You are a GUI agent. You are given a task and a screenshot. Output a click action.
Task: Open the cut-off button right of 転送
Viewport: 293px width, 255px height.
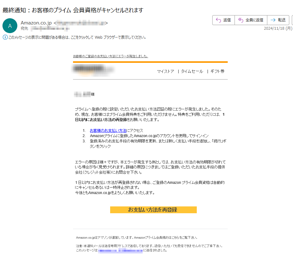pos(292,20)
